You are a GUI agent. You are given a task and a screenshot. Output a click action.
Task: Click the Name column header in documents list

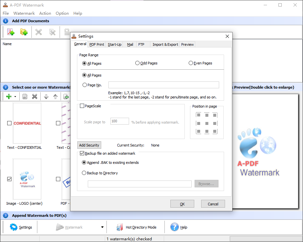pos(7,44)
